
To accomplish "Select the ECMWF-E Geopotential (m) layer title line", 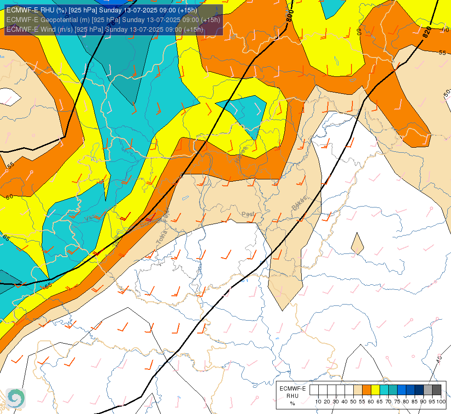I will [113, 20].
